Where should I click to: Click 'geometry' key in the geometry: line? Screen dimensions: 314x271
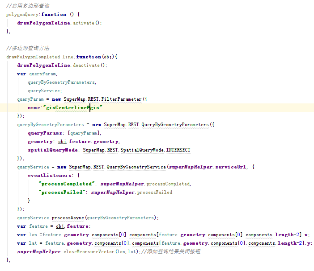[x=40, y=141]
